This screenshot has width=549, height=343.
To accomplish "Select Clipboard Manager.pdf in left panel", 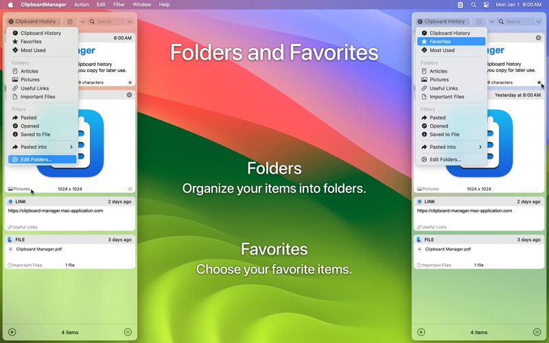I will (x=39, y=249).
